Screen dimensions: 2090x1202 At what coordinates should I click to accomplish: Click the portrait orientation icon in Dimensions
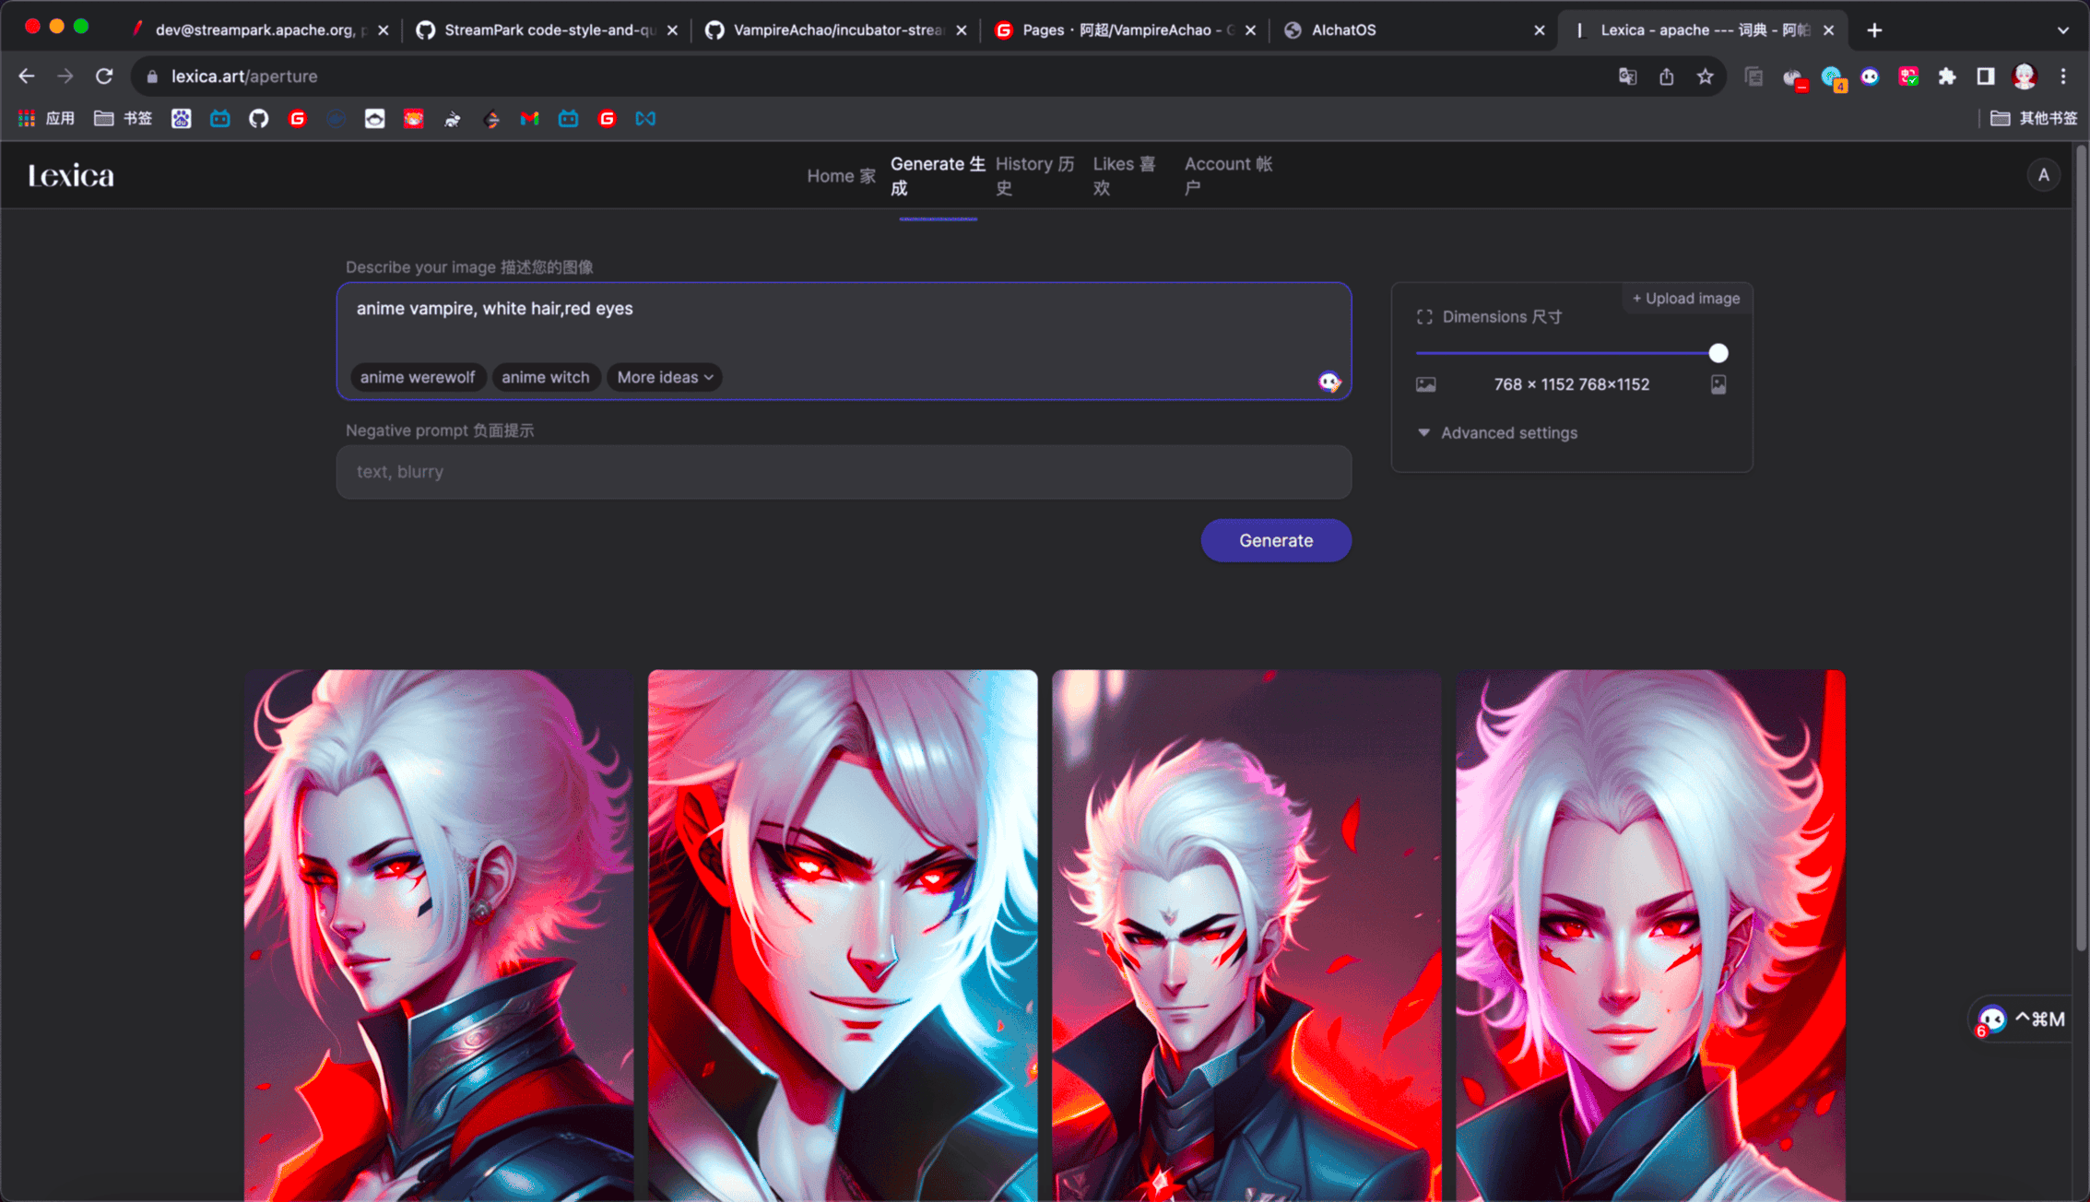tap(1718, 384)
